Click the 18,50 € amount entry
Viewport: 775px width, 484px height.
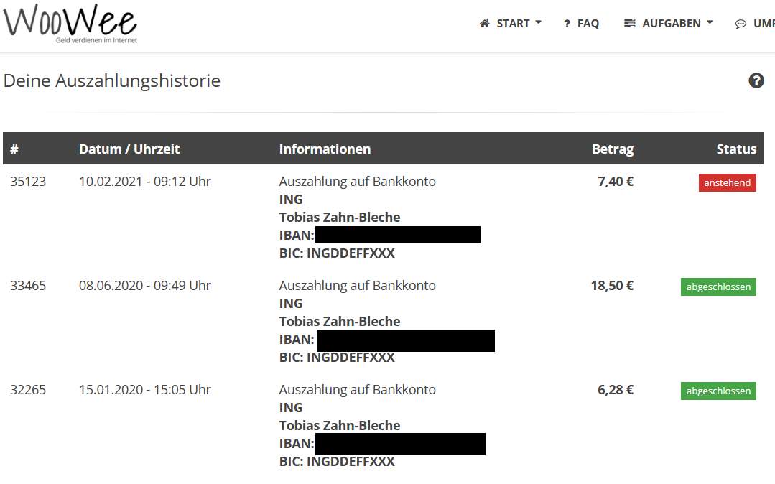click(x=611, y=285)
